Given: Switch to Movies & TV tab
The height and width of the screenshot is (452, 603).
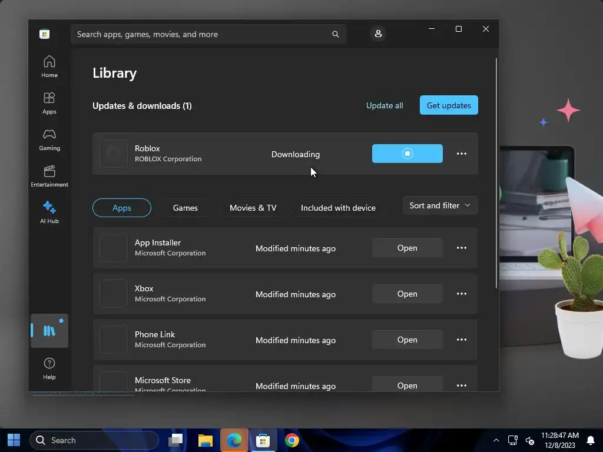Looking at the screenshot, I should pos(253,208).
